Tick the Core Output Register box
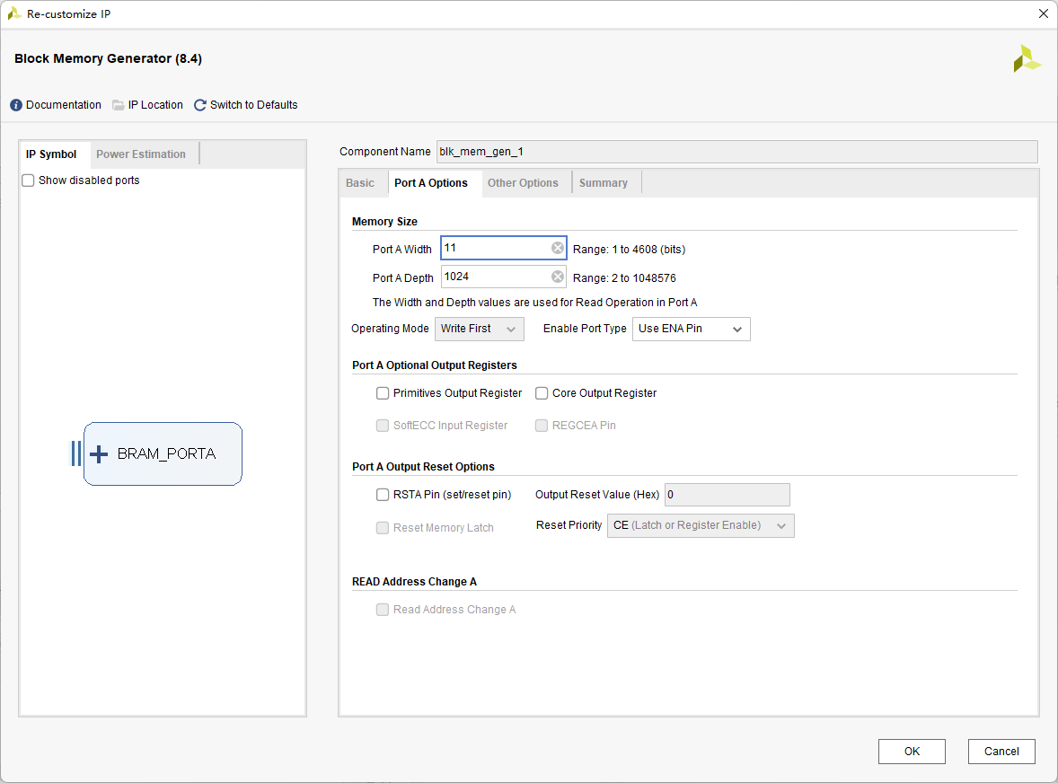The width and height of the screenshot is (1058, 783). click(x=542, y=393)
